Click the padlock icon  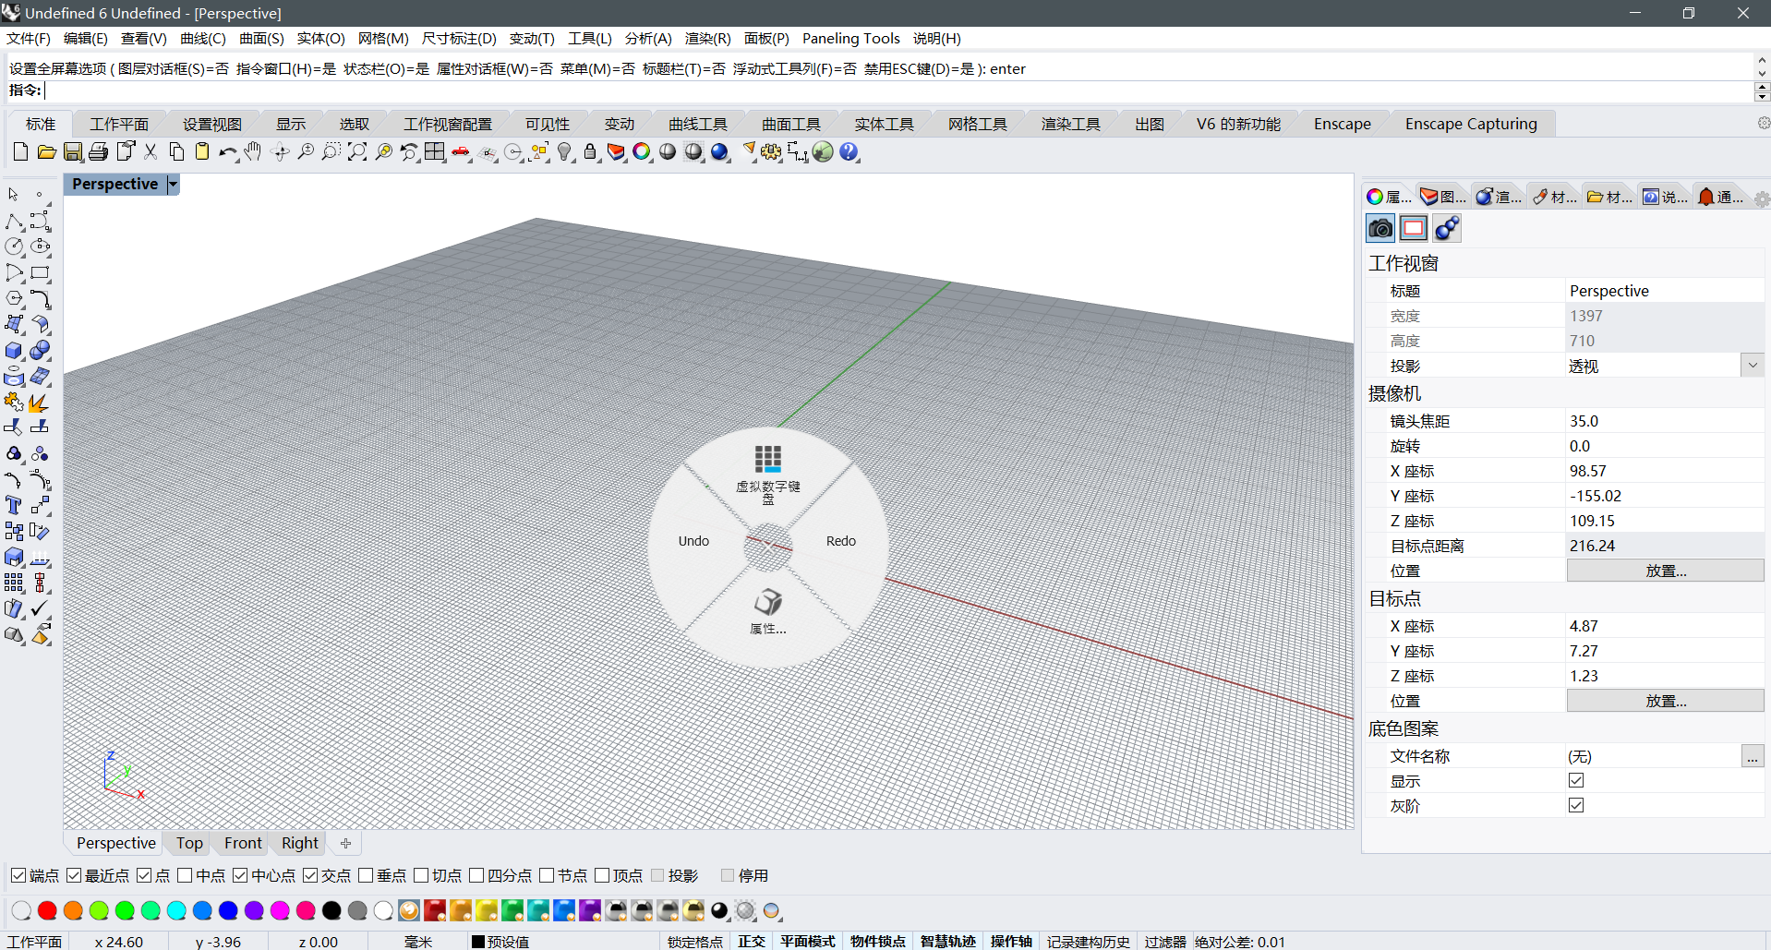point(591,152)
